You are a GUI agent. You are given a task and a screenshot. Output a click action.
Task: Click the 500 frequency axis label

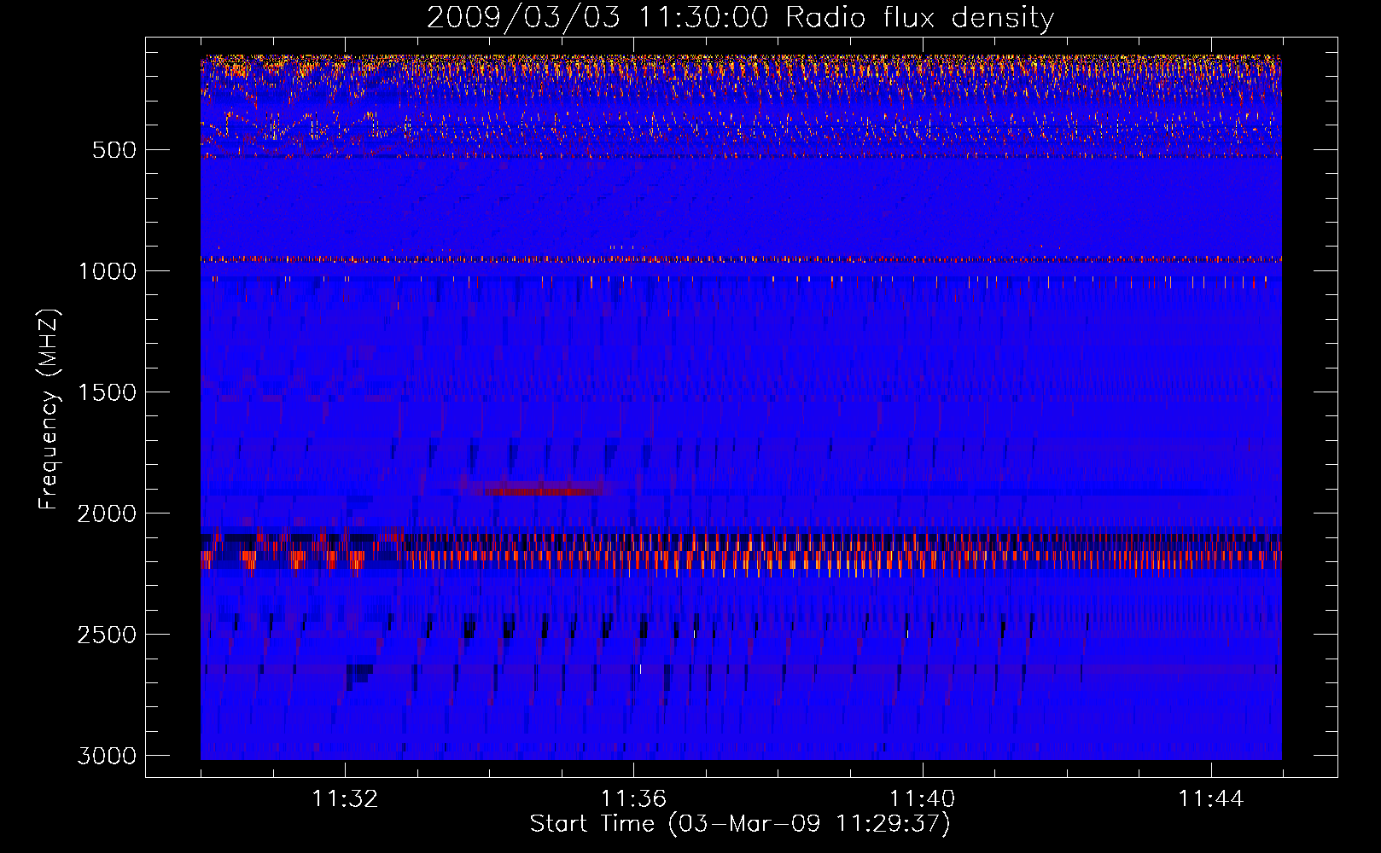coord(114,150)
